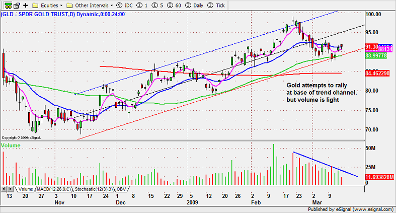The width and height of the screenshot is (396, 213).
Task: Click the scroll-right tab arrow
Action: 10,189
